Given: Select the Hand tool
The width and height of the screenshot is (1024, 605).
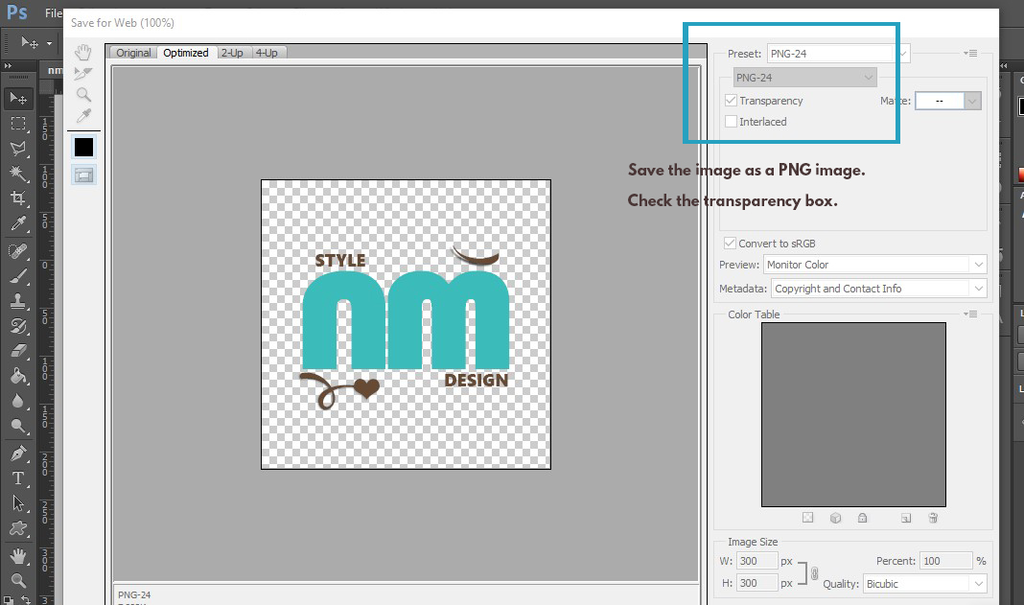Looking at the screenshot, I should pyautogui.click(x=83, y=53).
